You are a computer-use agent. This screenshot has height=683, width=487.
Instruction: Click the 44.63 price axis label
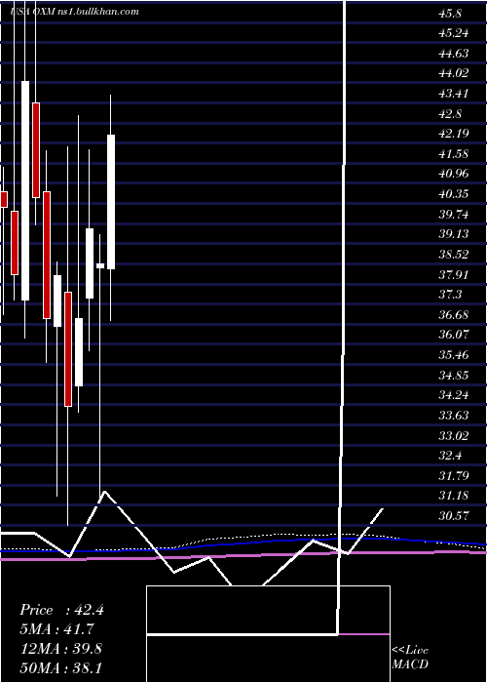click(453, 53)
